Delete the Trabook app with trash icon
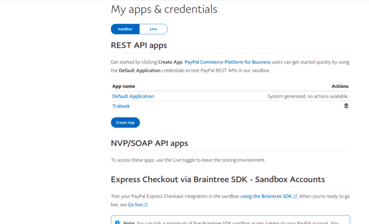This screenshot has width=369, height=224. pos(346,106)
